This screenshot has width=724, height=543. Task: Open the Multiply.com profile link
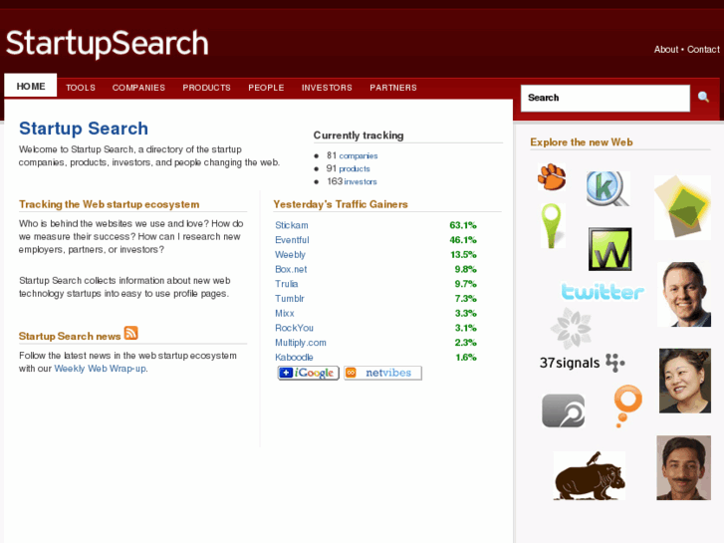[x=301, y=343]
